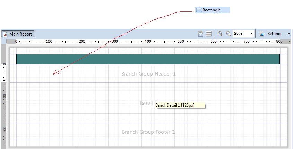
Task: Select the Rectangle palette element
Action: [x=212, y=10]
